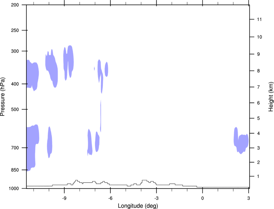Image resolution: width=274 pixels, height=209 pixels.
Task: Click the 4 km height label
Action: [259, 133]
